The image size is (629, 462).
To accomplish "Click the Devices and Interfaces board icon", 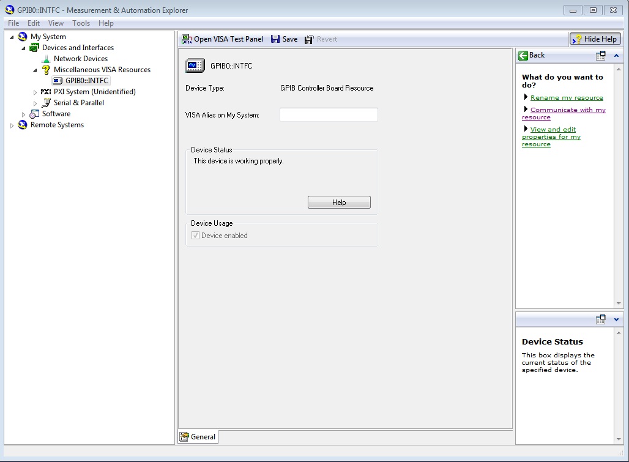I will pos(34,48).
